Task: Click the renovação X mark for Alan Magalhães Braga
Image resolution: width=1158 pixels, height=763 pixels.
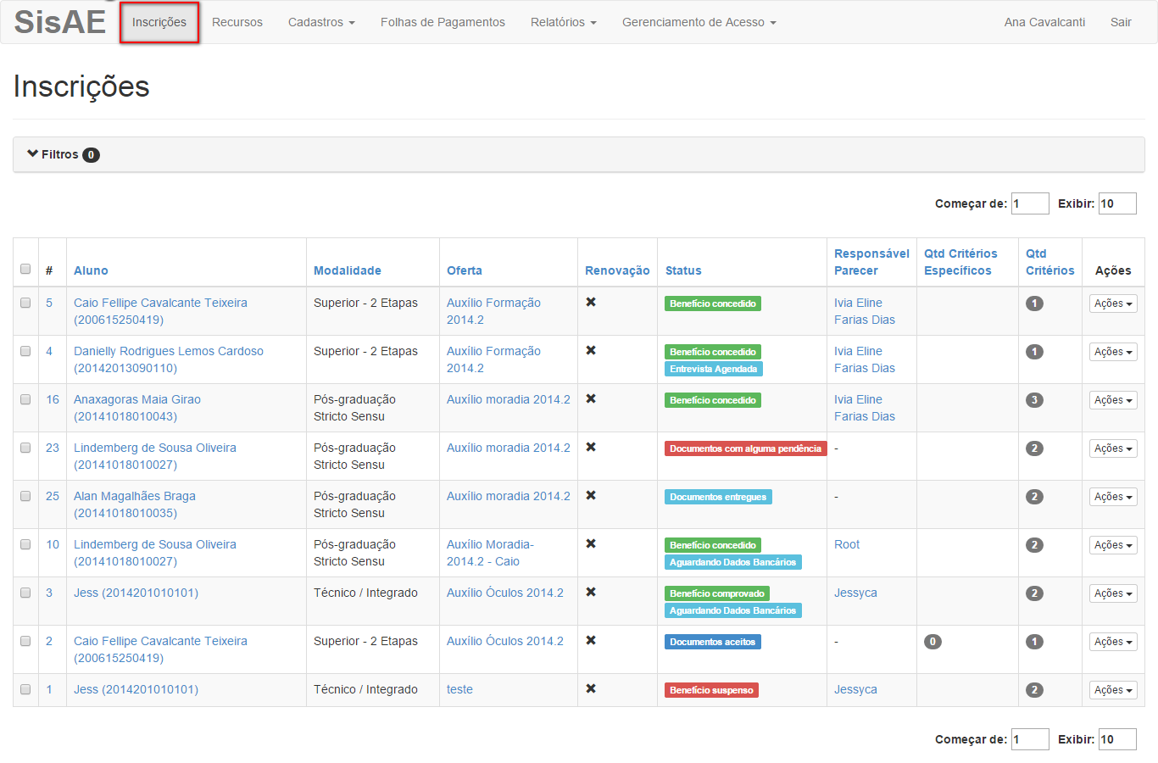Action: tap(591, 495)
